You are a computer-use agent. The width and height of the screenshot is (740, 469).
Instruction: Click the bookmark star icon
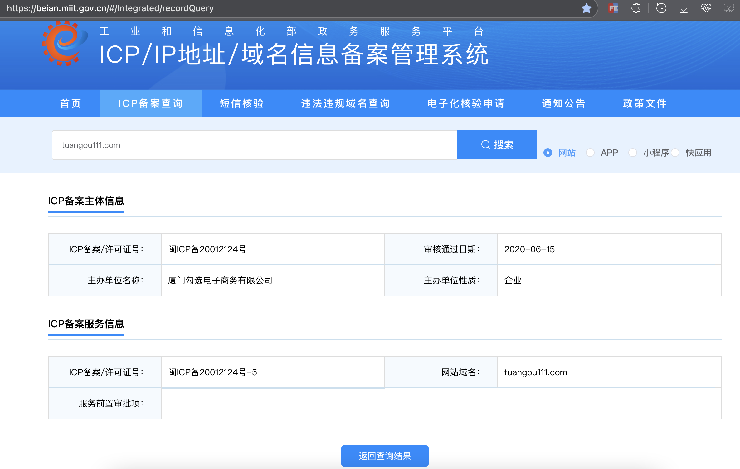click(x=587, y=8)
